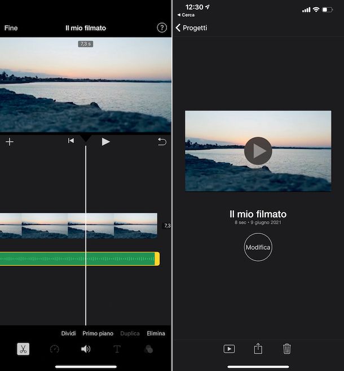Viewport: 344px width, 371px height.
Task: Tap the 12:30 status bar clock
Action: (x=194, y=7)
